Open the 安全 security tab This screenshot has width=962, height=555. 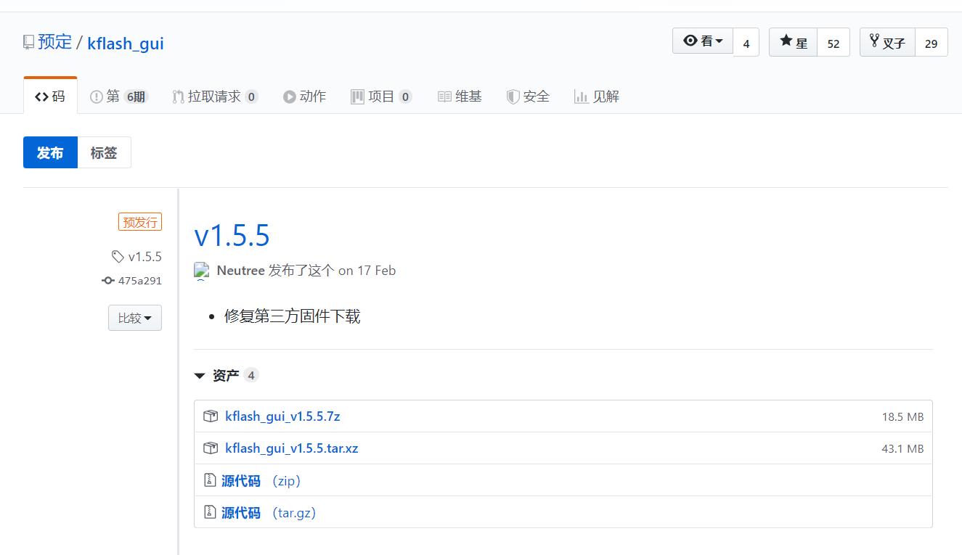528,96
